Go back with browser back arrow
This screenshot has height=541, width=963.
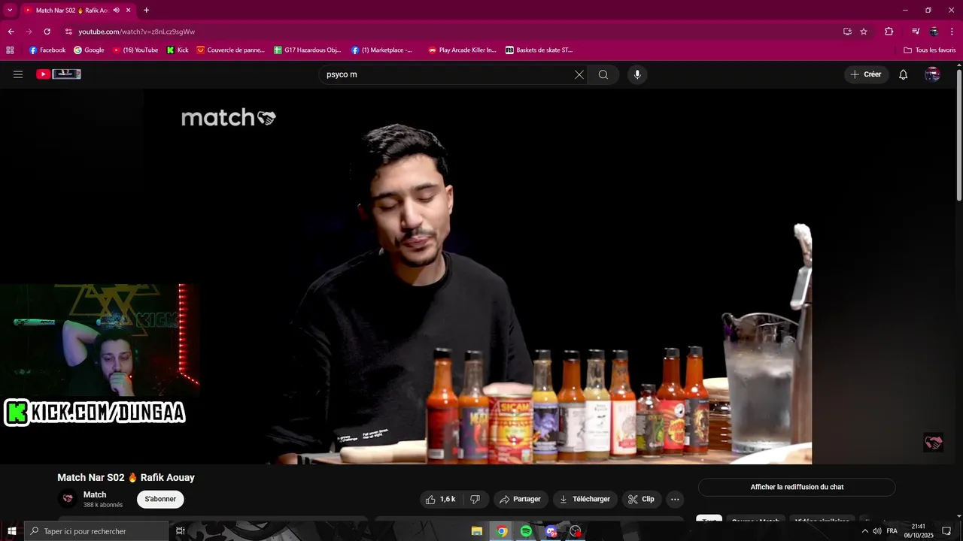(11, 32)
